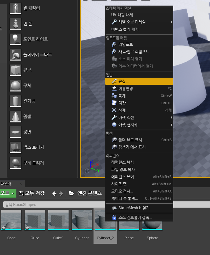Select the Sphere asset thumbnail
210x255 pixels.
[153, 226]
